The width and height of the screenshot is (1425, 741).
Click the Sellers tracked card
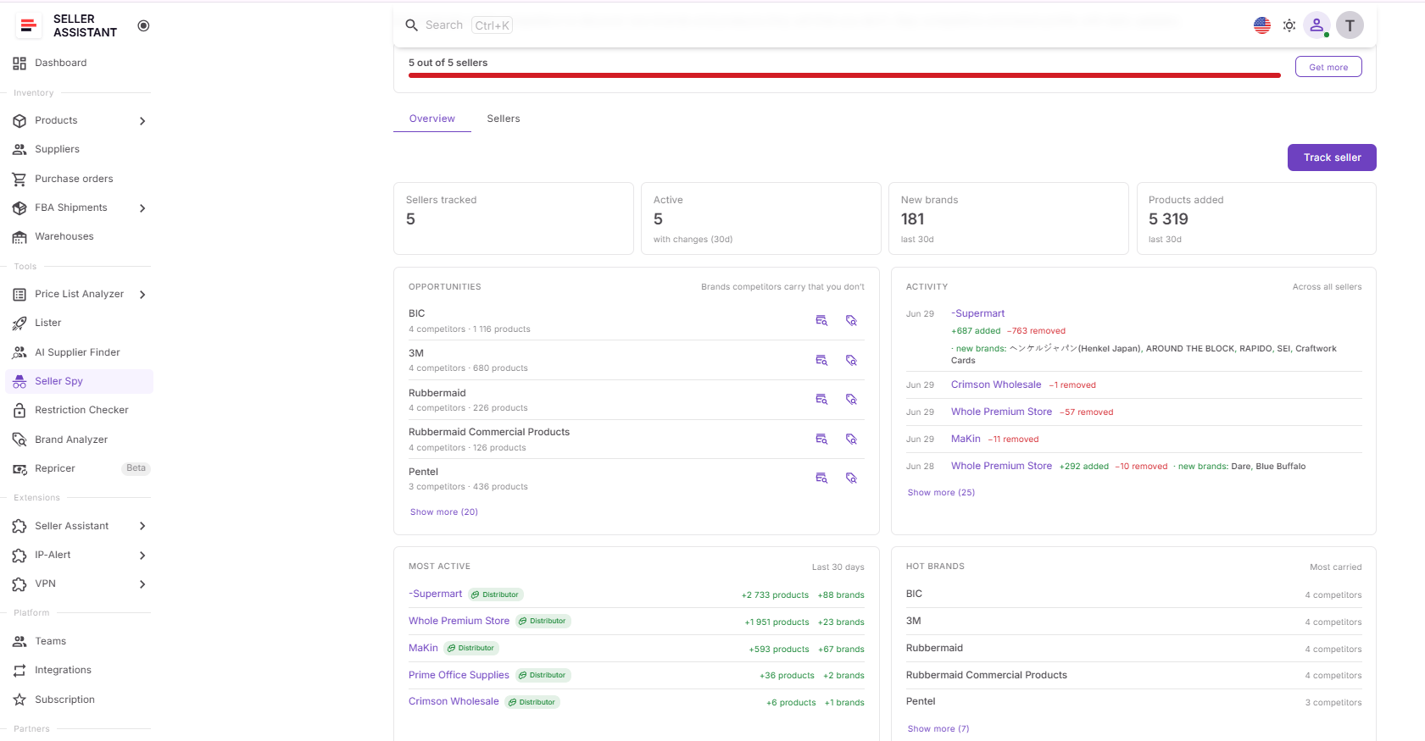click(x=514, y=218)
